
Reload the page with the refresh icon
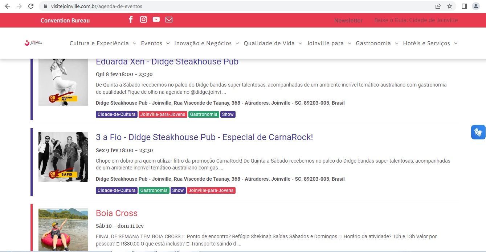pos(31,6)
